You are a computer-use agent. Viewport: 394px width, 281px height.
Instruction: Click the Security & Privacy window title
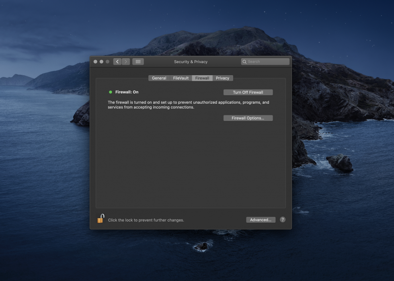click(191, 62)
